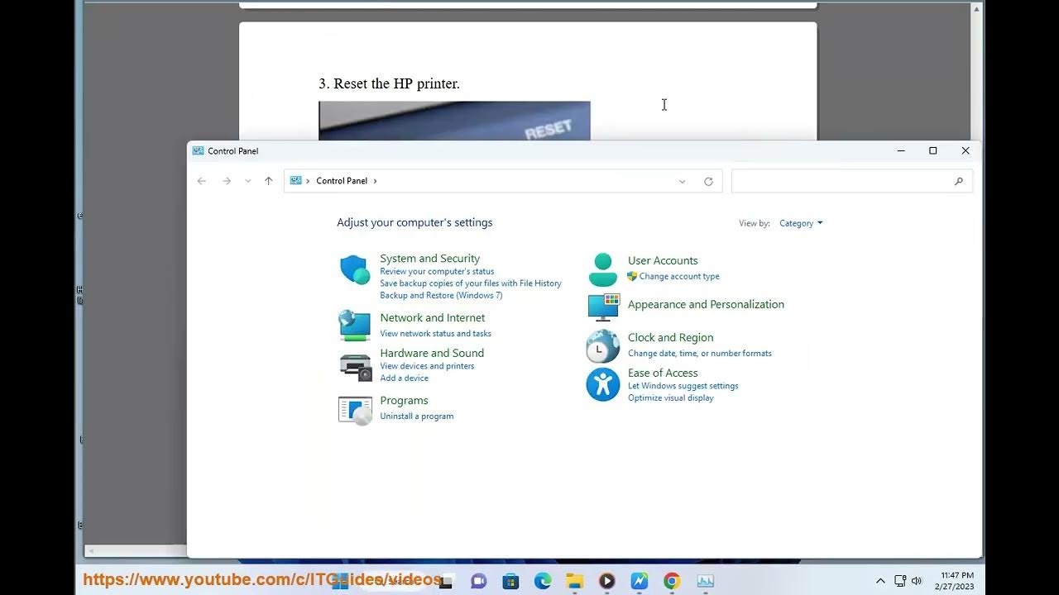Click the System and Security heading
Screen dimensions: 1059x595
coord(429,259)
